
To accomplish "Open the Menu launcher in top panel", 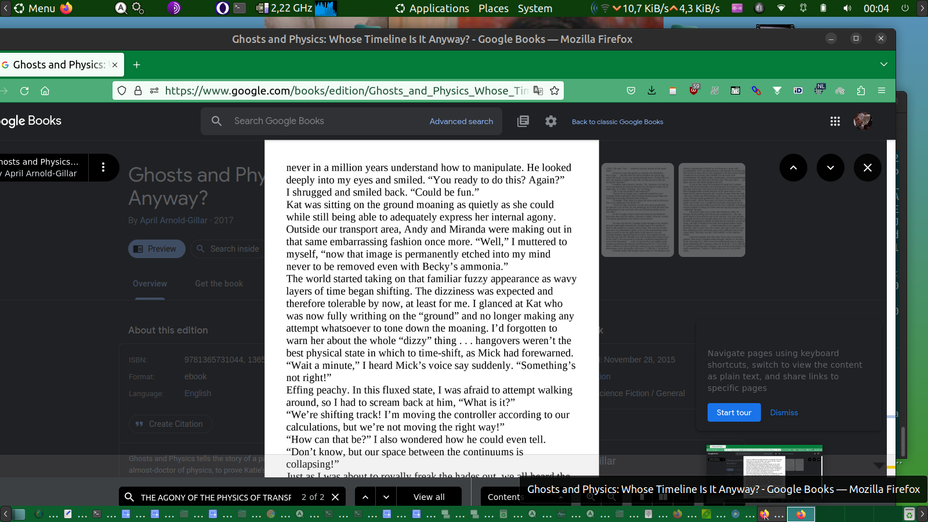I will (x=35, y=8).
